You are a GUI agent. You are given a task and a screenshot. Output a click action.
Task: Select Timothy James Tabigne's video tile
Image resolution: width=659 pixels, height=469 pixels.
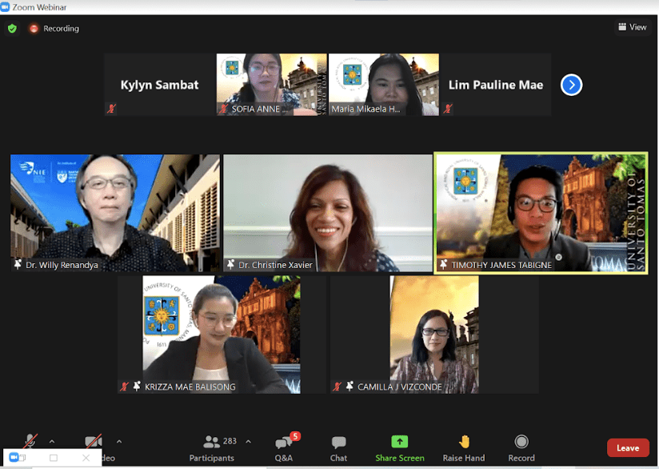coord(541,213)
